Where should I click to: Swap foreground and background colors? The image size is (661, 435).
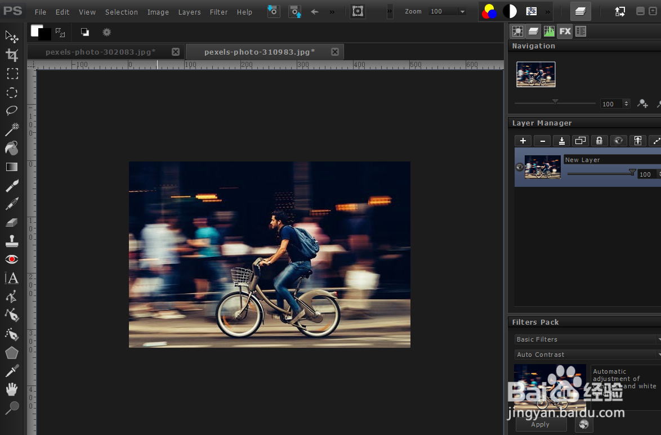click(60, 33)
